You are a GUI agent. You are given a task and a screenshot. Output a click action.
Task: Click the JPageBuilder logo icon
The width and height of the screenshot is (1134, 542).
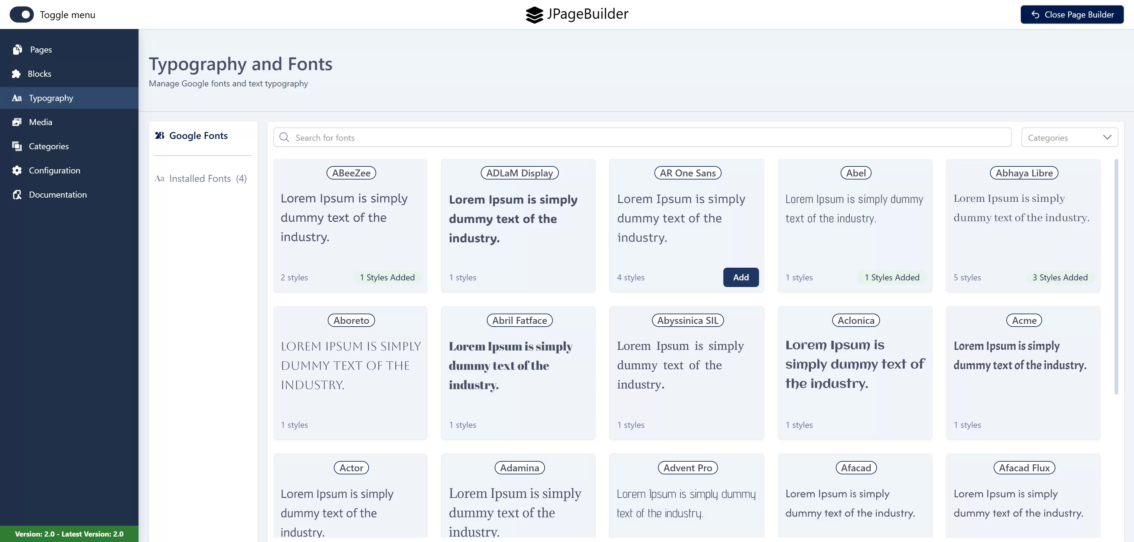click(x=534, y=15)
